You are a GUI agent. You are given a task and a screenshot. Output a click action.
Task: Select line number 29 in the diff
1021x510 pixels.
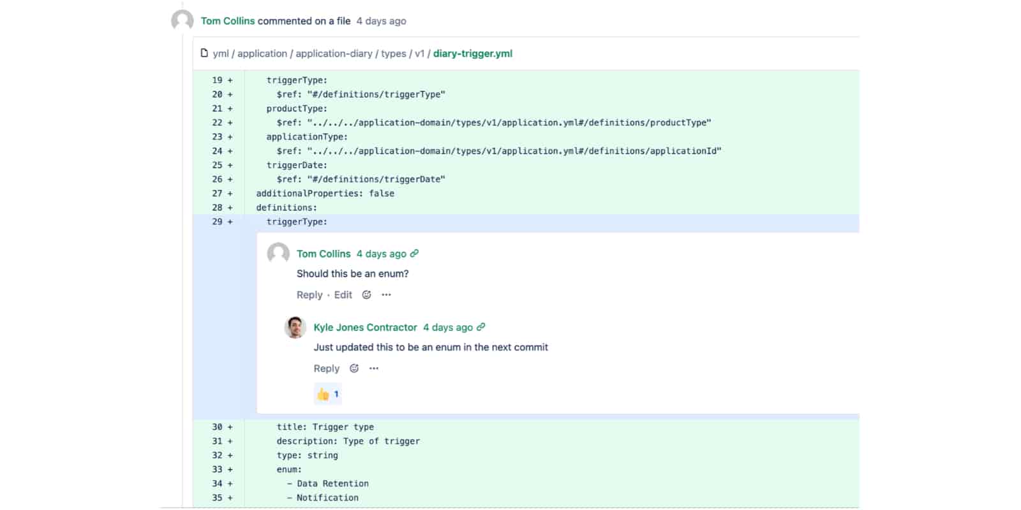[218, 222]
